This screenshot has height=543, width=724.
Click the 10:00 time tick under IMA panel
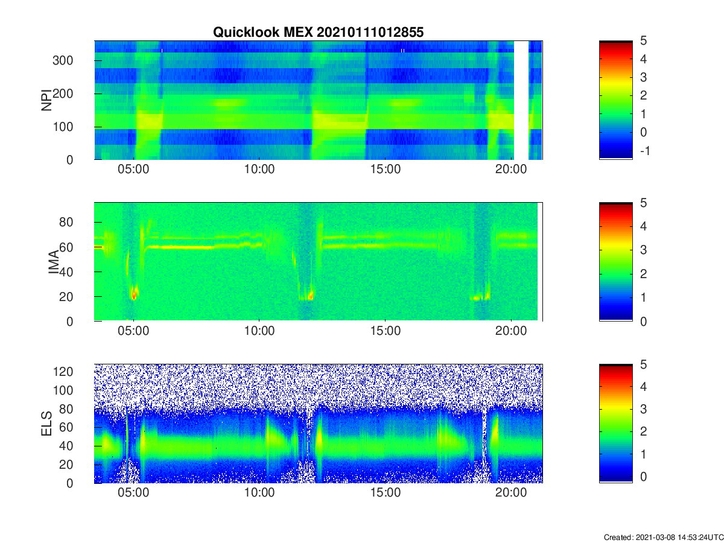click(259, 331)
